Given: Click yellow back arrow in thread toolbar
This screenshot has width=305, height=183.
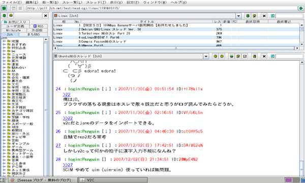Looking at the screenshot, I should tap(215, 56).
